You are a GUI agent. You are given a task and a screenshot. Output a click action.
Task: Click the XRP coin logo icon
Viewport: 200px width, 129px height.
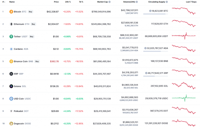click(x=11, y=74)
